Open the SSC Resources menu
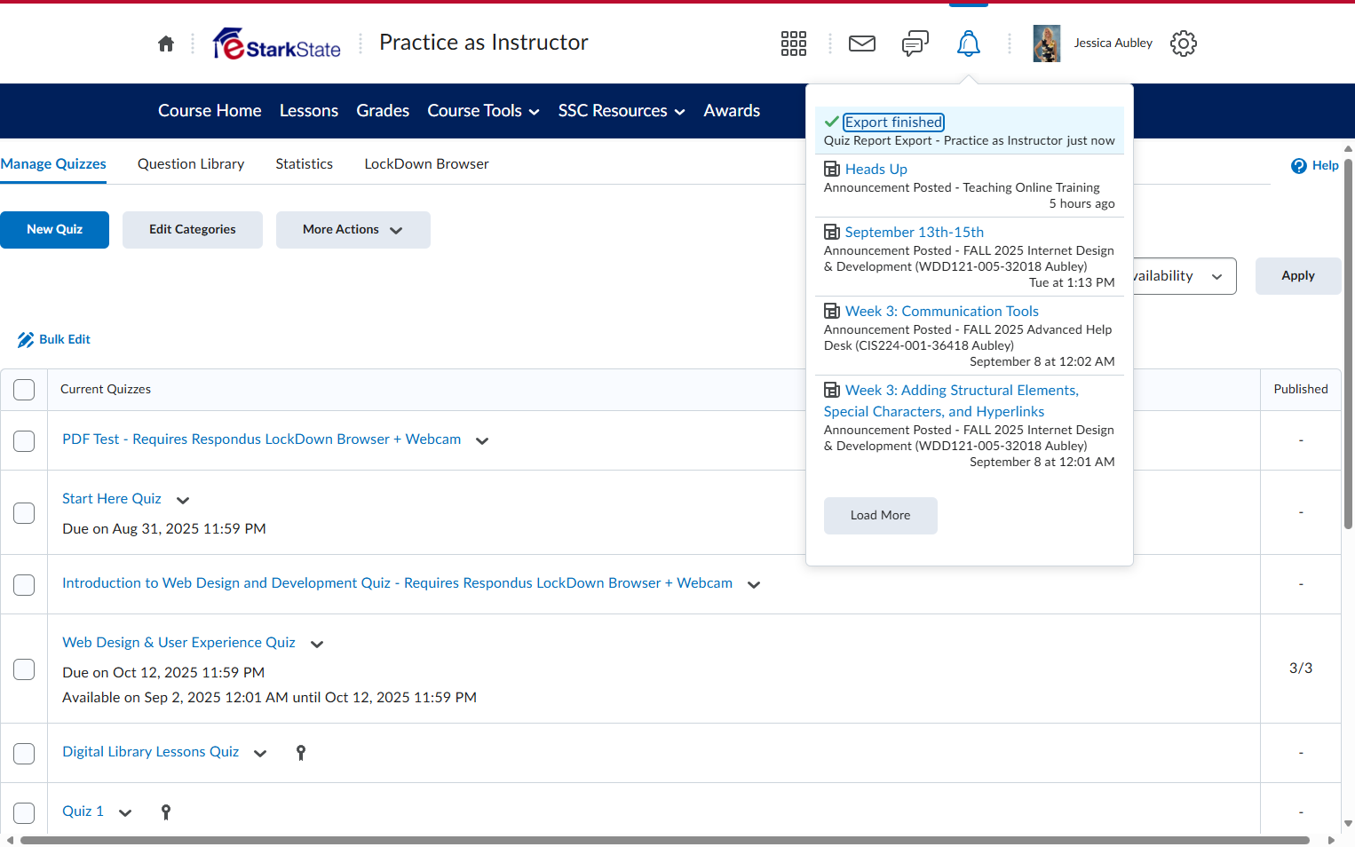This screenshot has width=1355, height=847. click(622, 111)
